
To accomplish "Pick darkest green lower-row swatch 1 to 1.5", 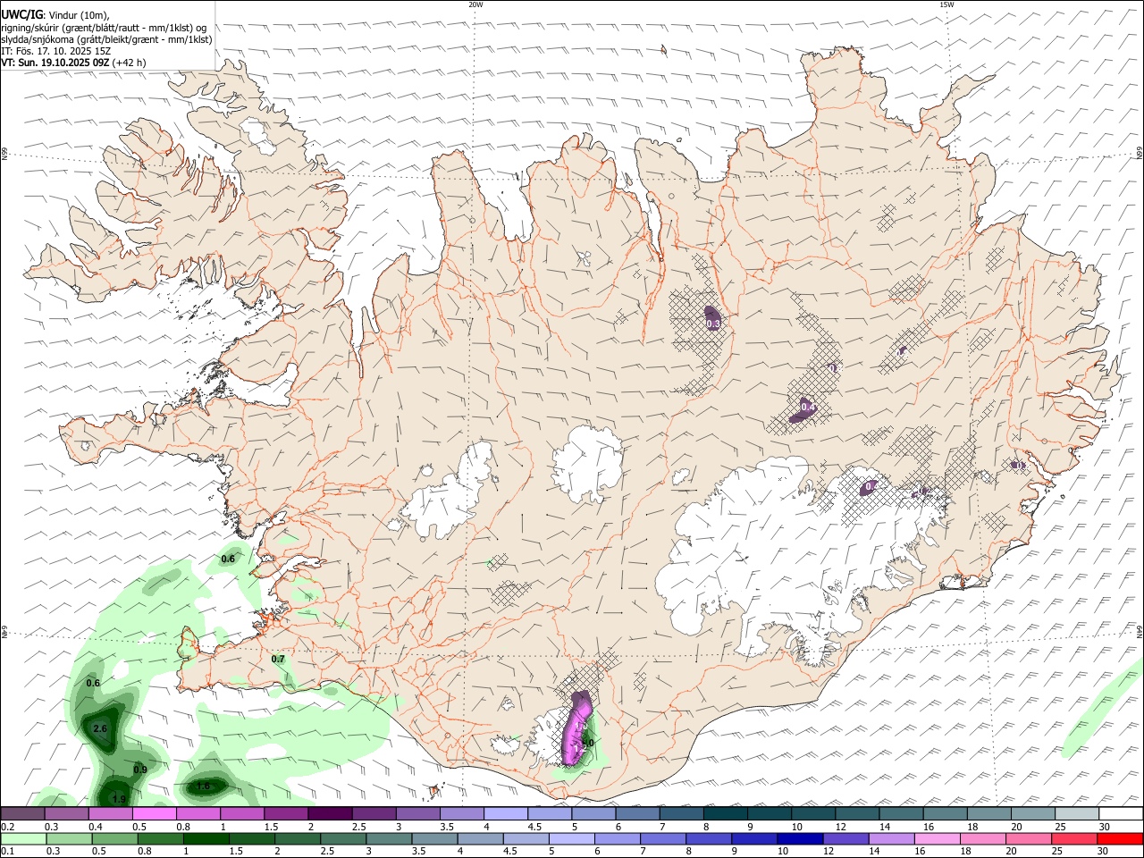I will click(x=206, y=839).
